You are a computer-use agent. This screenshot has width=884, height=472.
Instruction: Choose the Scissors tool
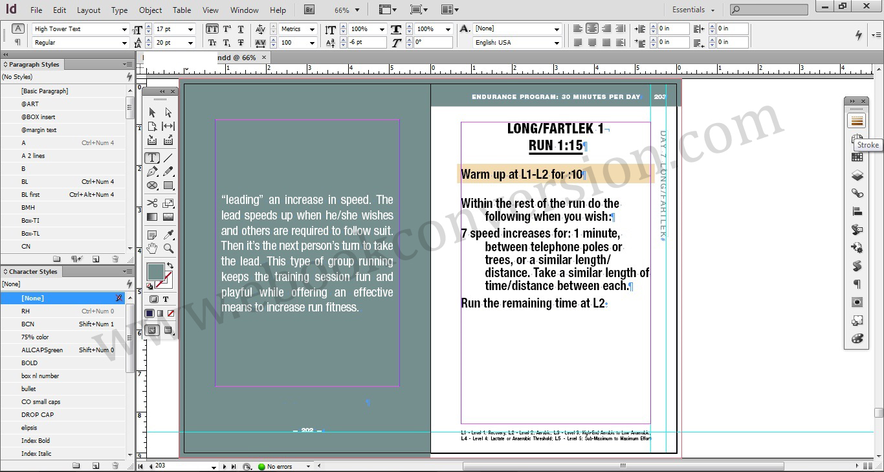click(152, 203)
